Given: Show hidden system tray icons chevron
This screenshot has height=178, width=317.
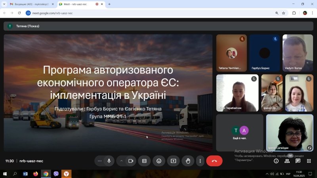Looking at the screenshot, I should click(x=267, y=174).
